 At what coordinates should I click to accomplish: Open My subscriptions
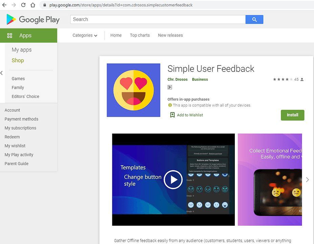[x=20, y=128]
